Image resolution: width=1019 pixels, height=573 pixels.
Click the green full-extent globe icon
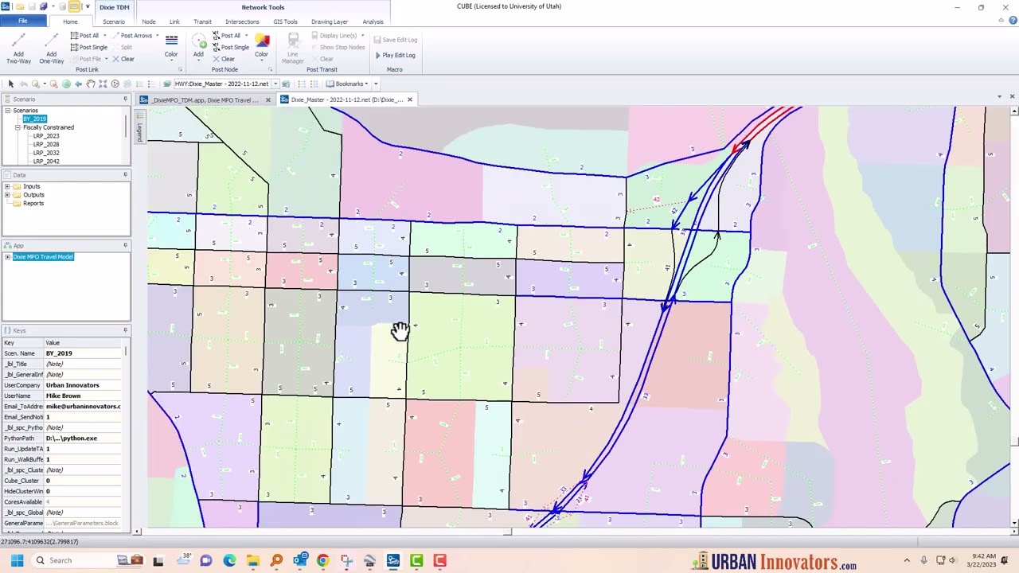(x=66, y=84)
